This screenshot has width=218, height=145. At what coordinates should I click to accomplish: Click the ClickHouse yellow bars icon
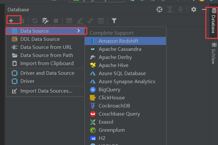point(93,98)
